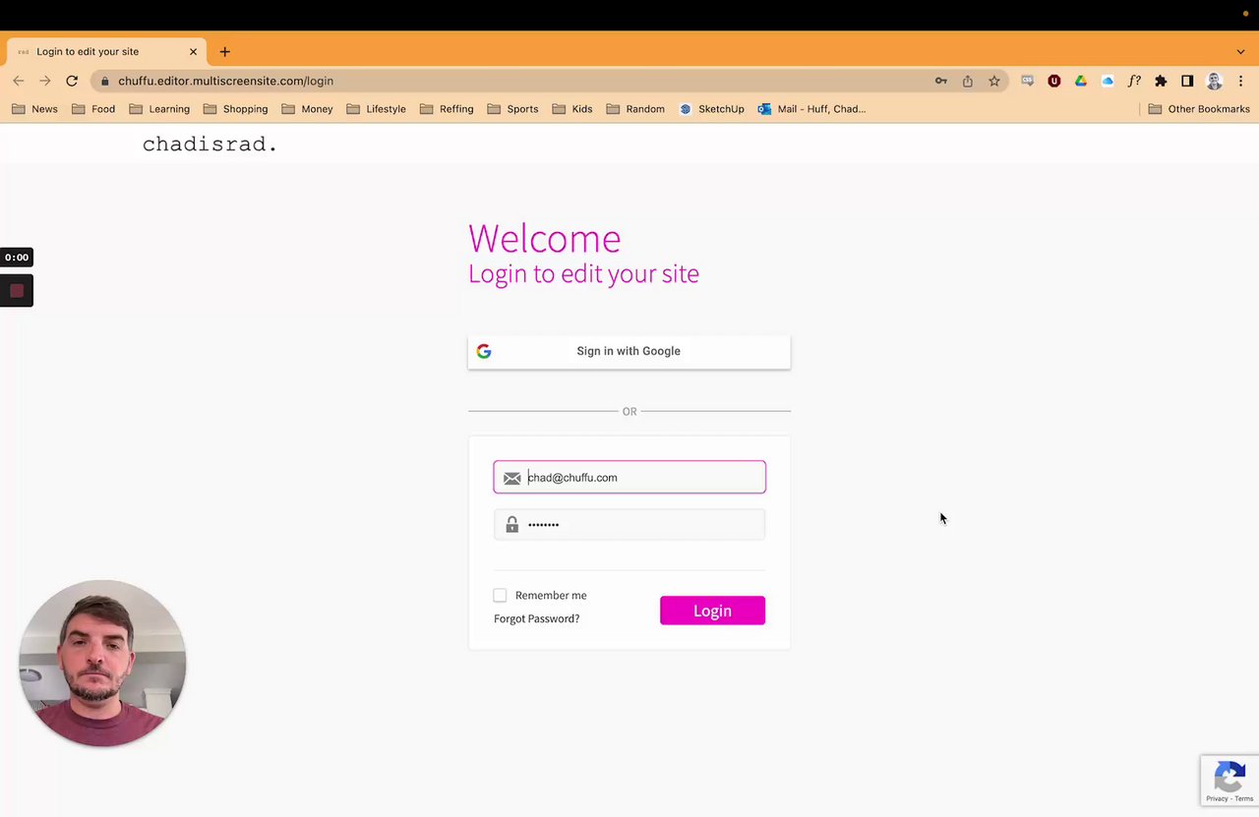Click the browser back arrow
The image size is (1259, 817).
(19, 81)
